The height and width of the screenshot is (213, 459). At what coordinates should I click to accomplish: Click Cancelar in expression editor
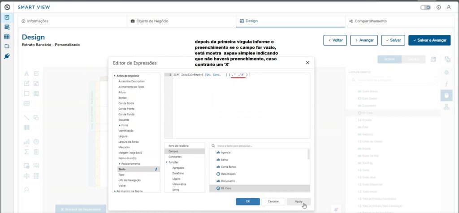coord(273,201)
